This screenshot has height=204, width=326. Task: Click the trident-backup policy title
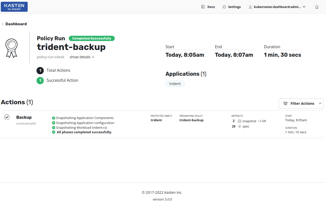pos(71,47)
